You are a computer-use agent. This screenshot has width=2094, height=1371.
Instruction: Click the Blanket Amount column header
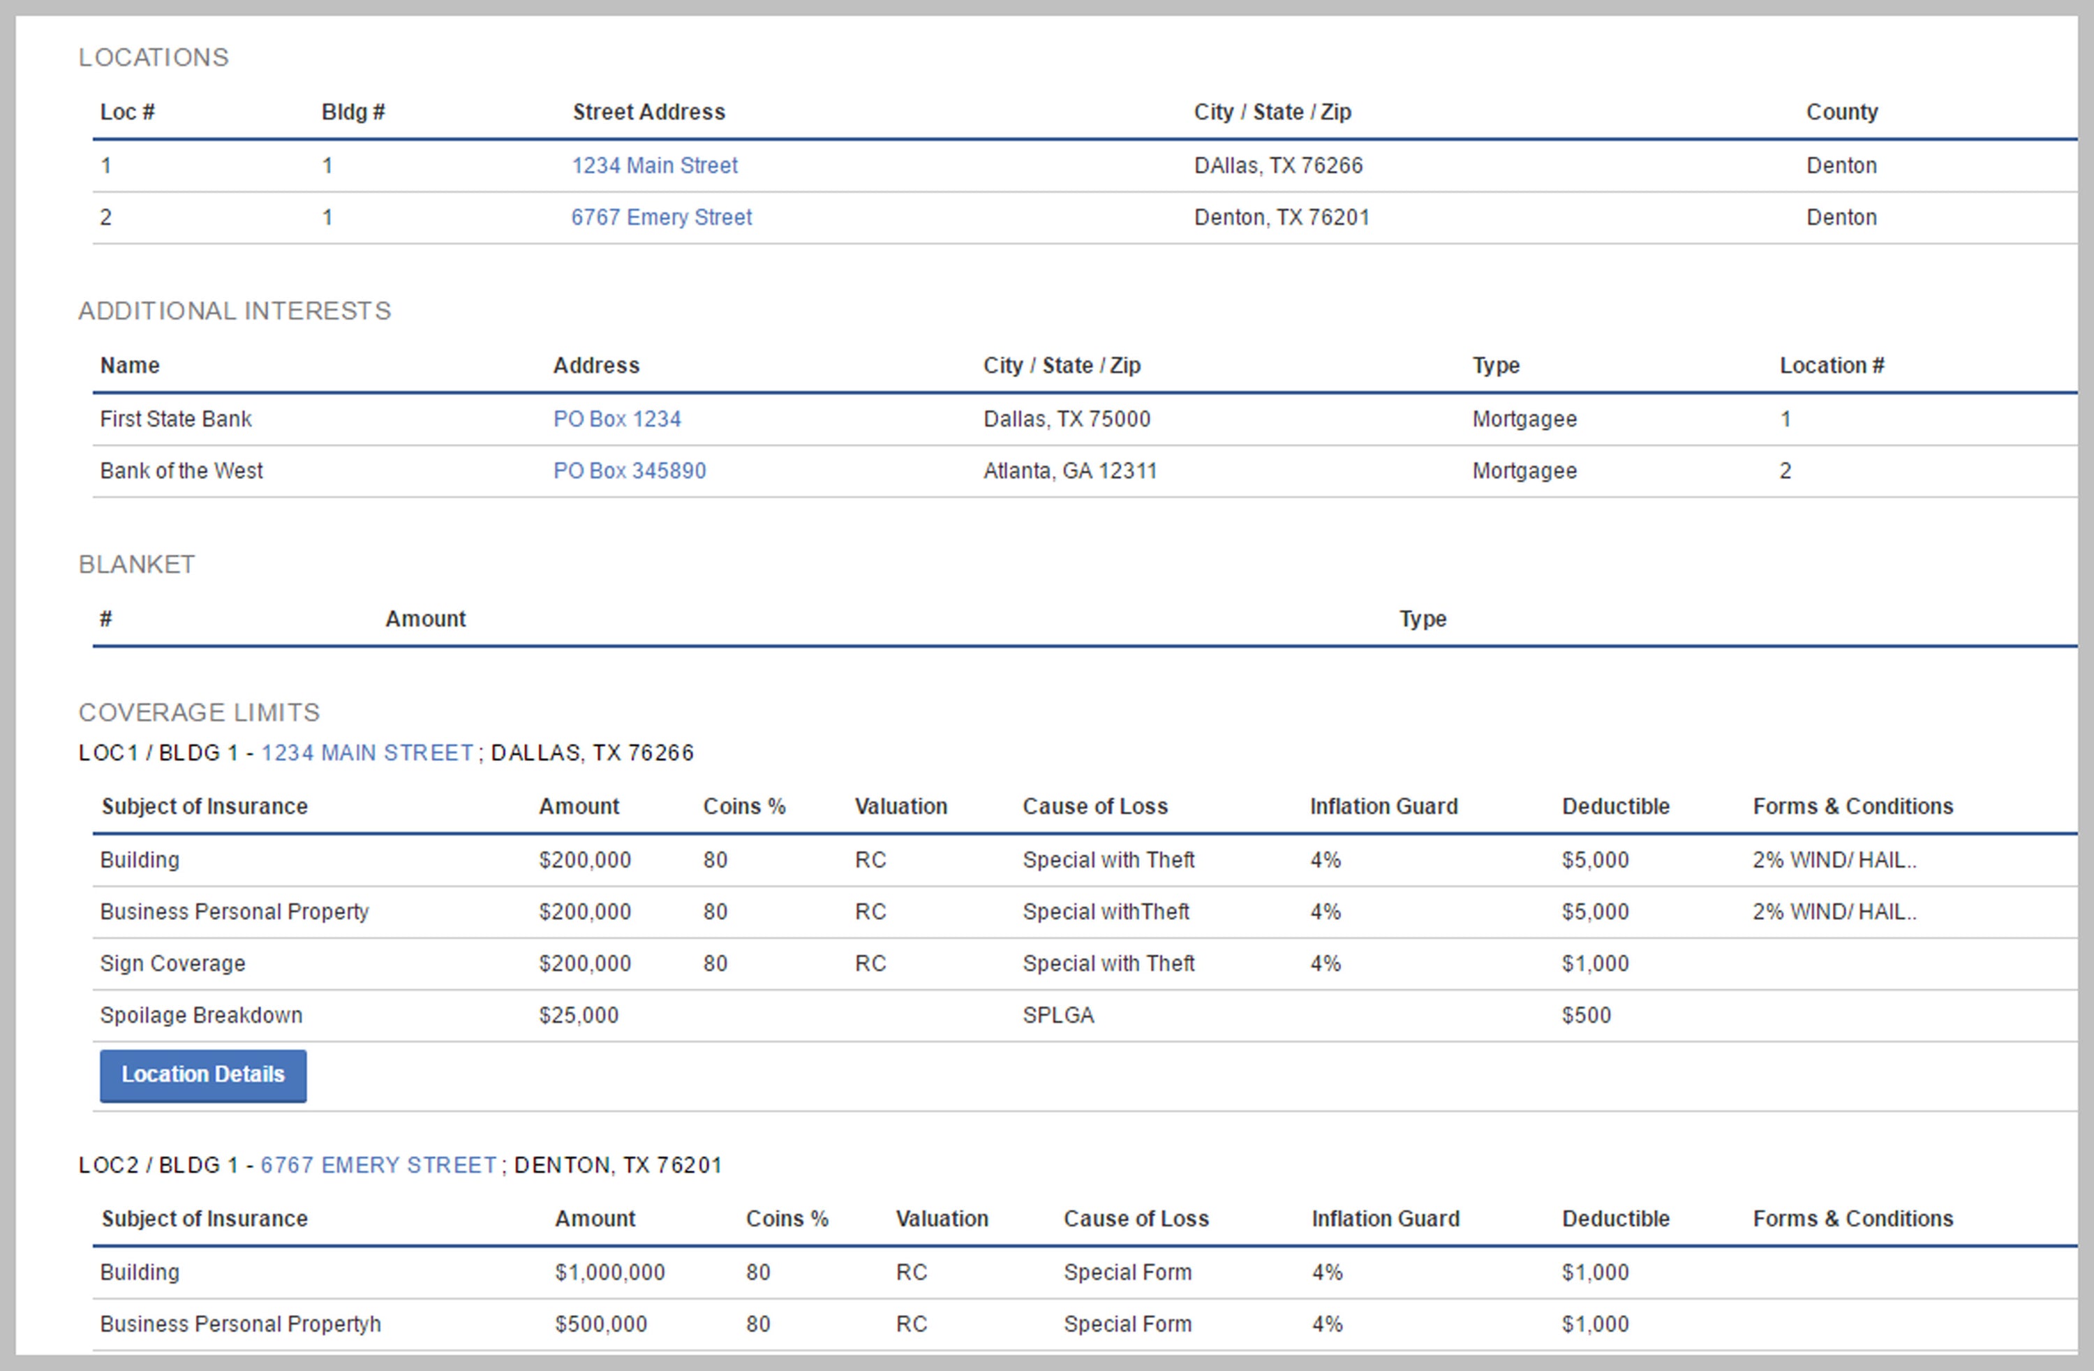(x=425, y=618)
